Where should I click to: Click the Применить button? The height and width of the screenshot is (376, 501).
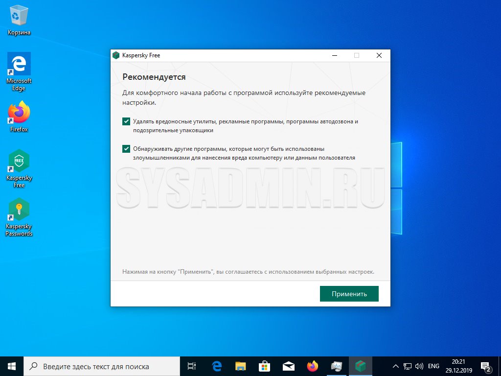pos(349,294)
